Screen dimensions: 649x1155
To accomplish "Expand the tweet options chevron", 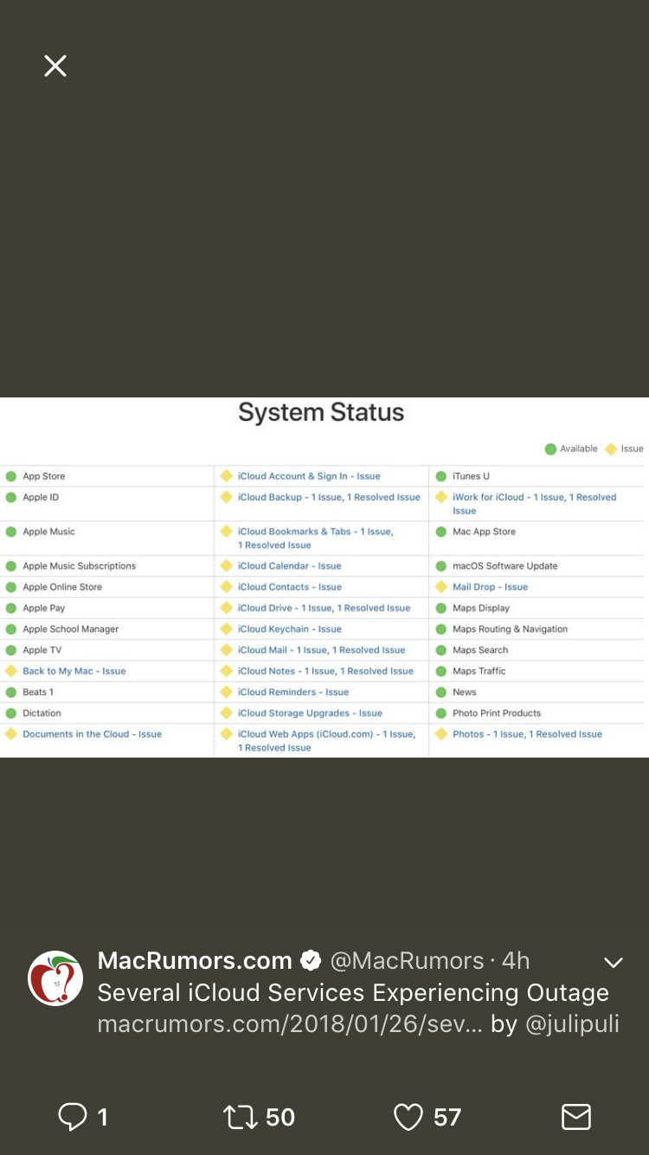I will pyautogui.click(x=614, y=963).
